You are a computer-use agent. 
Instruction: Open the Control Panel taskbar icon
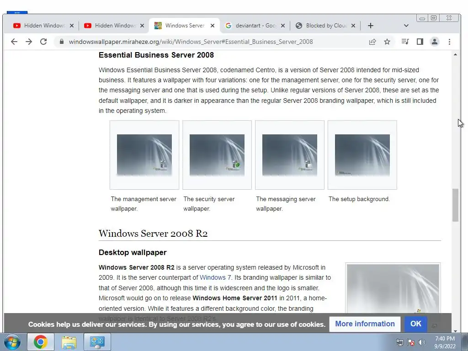point(97,342)
